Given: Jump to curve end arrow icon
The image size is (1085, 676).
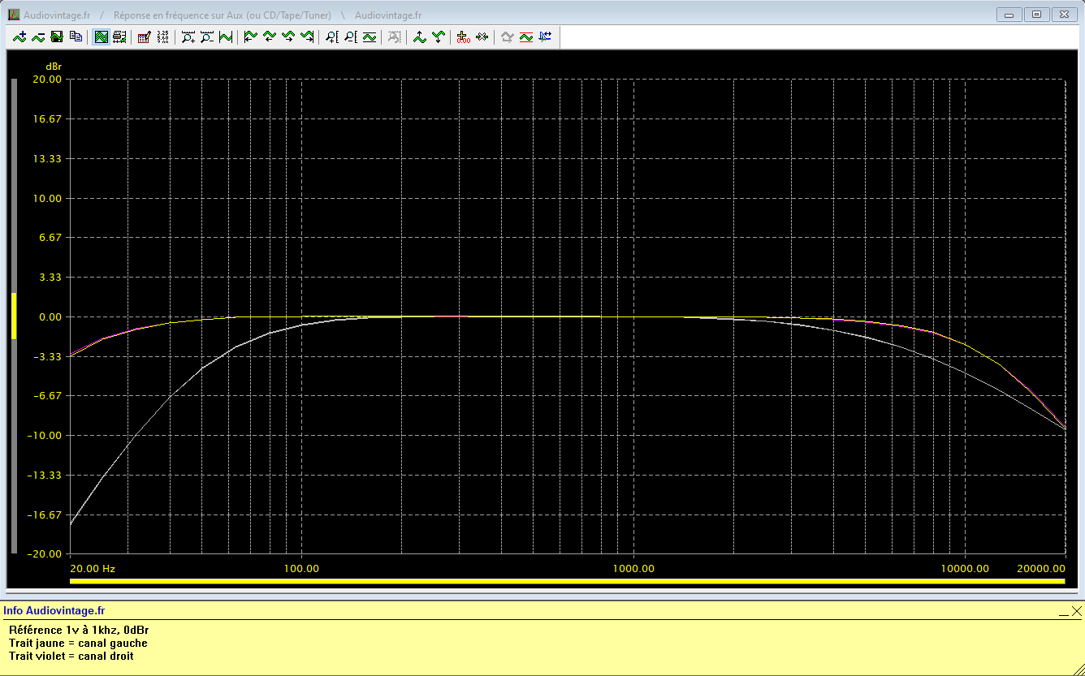Looking at the screenshot, I should point(306,37).
